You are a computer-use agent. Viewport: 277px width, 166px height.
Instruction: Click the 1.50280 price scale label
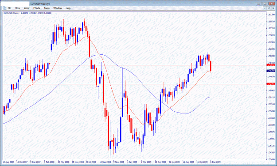(x=271, y=56)
